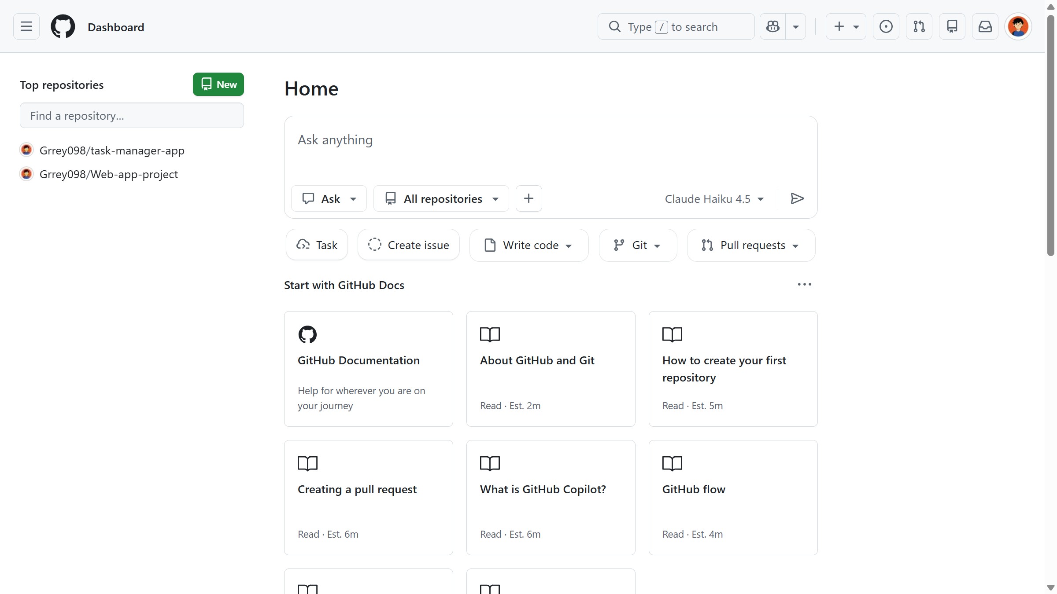This screenshot has width=1057, height=594.
Task: Open the hamburger navigation menu
Action: click(x=26, y=26)
